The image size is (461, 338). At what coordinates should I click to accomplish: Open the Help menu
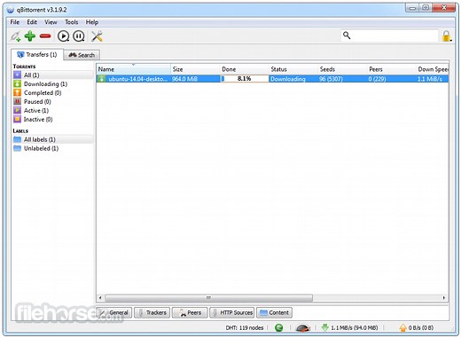click(92, 22)
